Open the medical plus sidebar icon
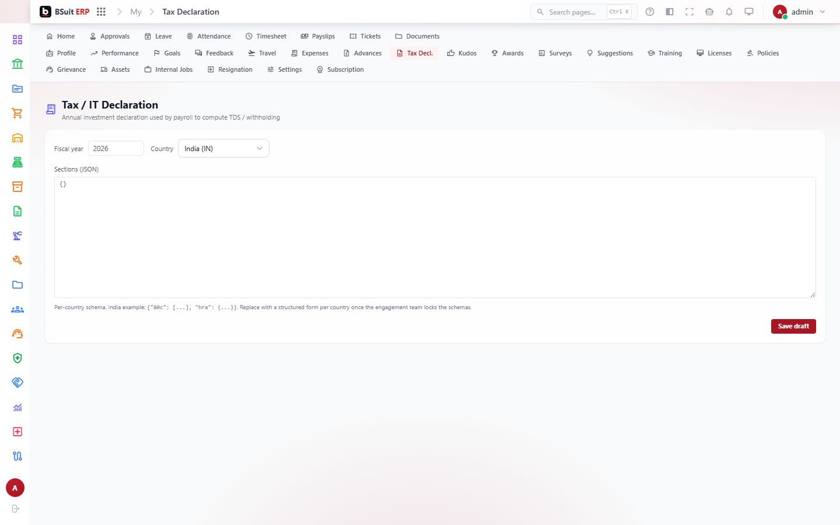840x525 pixels. (17, 432)
